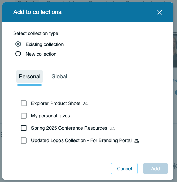
Task: Switch to the Global tab
Action: pyautogui.click(x=59, y=77)
